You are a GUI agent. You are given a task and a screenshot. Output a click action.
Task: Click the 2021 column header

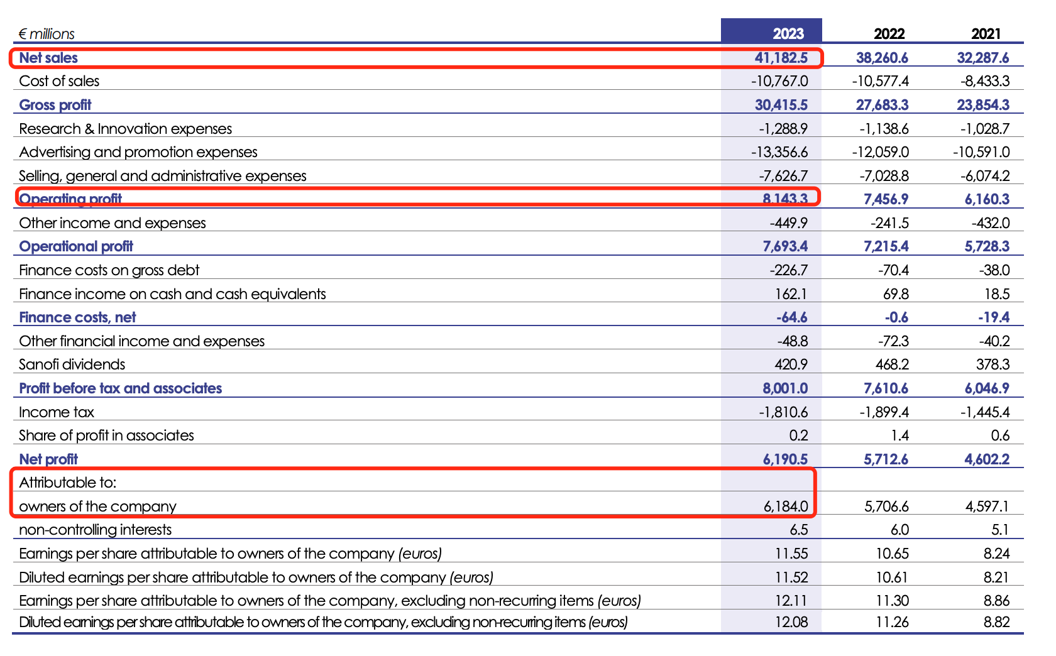pos(986,34)
